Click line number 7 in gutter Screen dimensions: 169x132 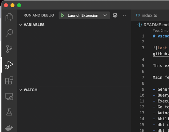click(x=143, y=77)
